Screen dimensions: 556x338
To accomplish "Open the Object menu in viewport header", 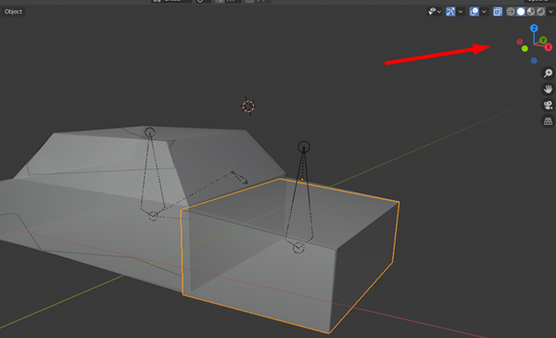I will pos(14,12).
